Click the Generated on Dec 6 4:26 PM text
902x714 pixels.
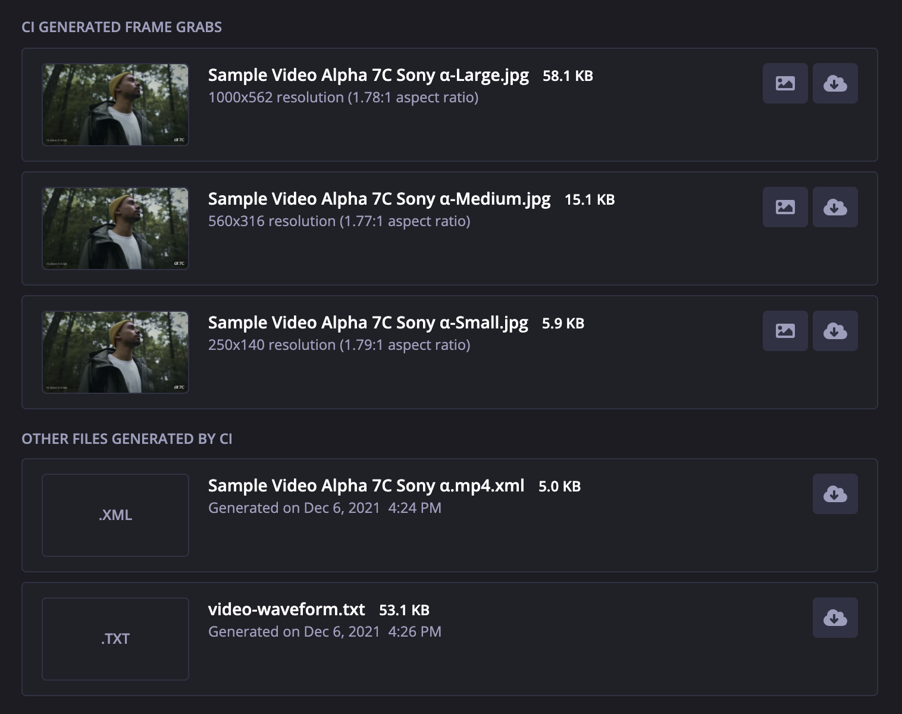click(325, 632)
